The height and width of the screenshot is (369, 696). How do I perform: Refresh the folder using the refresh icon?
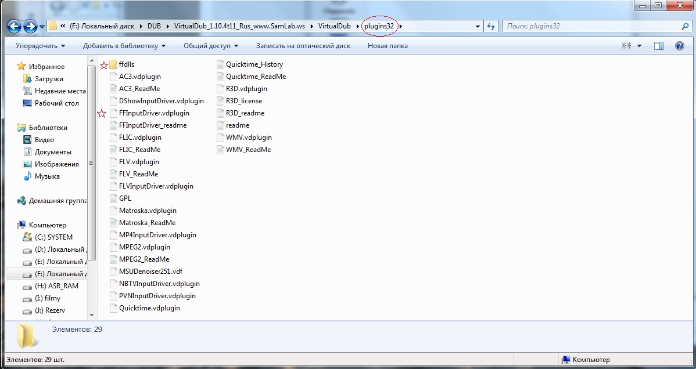pos(490,26)
